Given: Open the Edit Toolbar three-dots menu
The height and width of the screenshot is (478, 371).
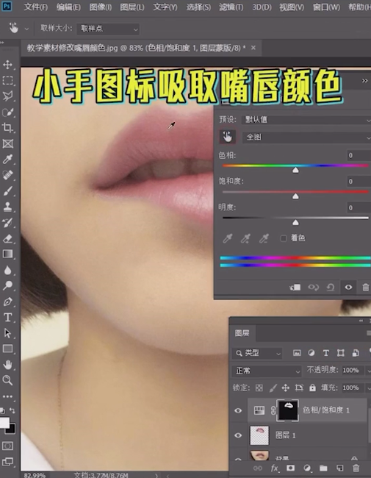Looking at the screenshot, I should (7, 396).
